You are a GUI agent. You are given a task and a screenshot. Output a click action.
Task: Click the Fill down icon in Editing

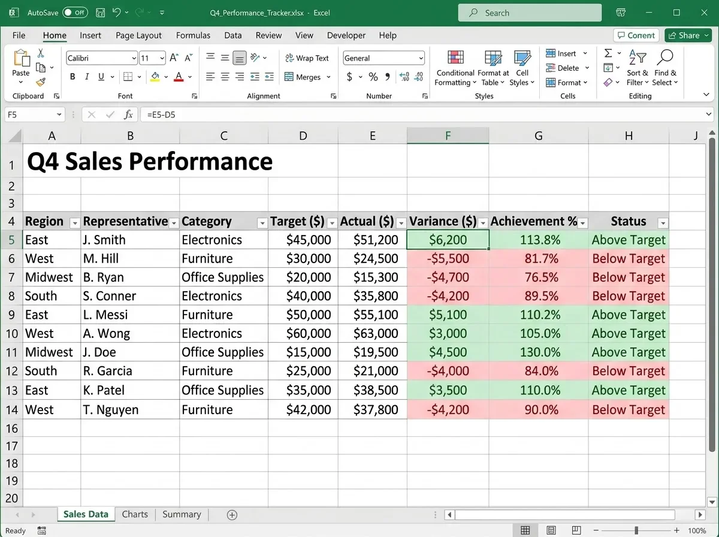pos(608,68)
